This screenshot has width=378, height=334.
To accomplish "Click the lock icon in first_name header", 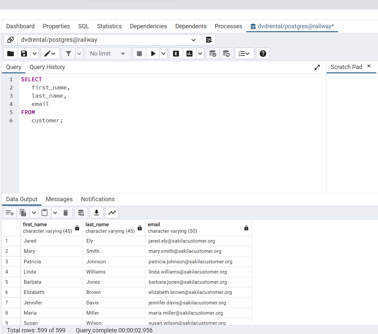I will tap(77, 228).
